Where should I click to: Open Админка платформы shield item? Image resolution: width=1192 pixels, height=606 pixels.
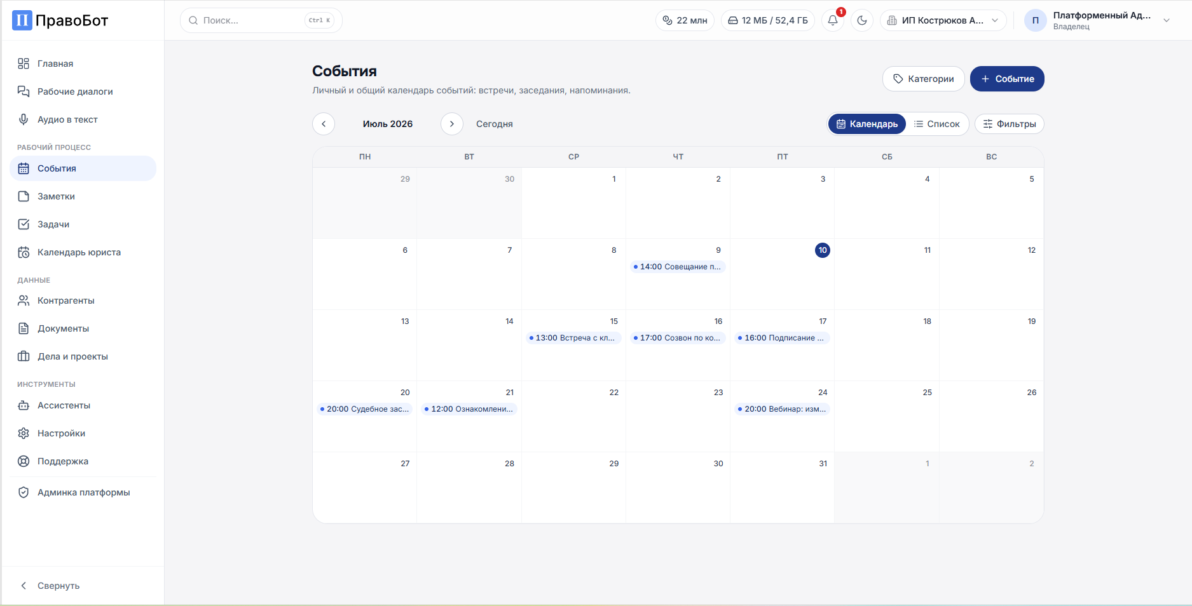pos(83,492)
